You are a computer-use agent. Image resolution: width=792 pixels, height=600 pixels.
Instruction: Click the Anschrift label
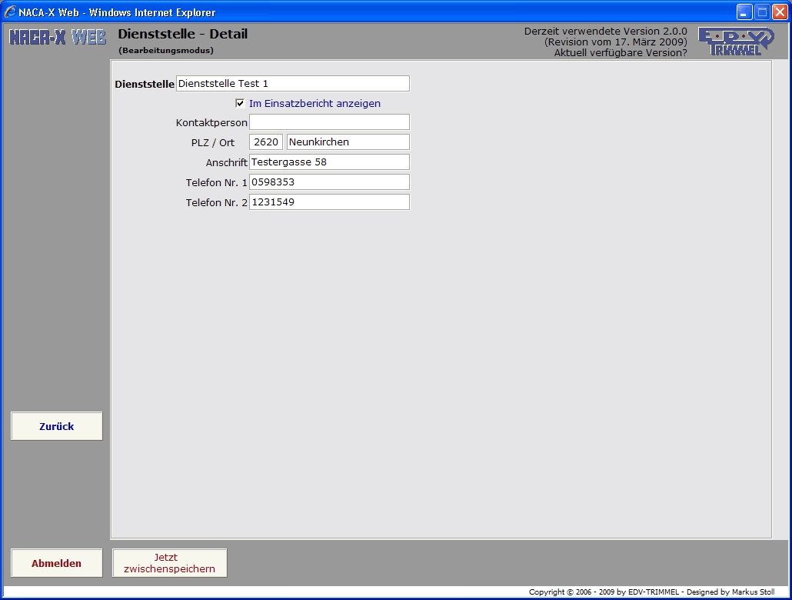click(226, 163)
